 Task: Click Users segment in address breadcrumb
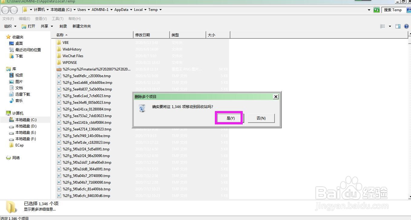click(x=82, y=10)
